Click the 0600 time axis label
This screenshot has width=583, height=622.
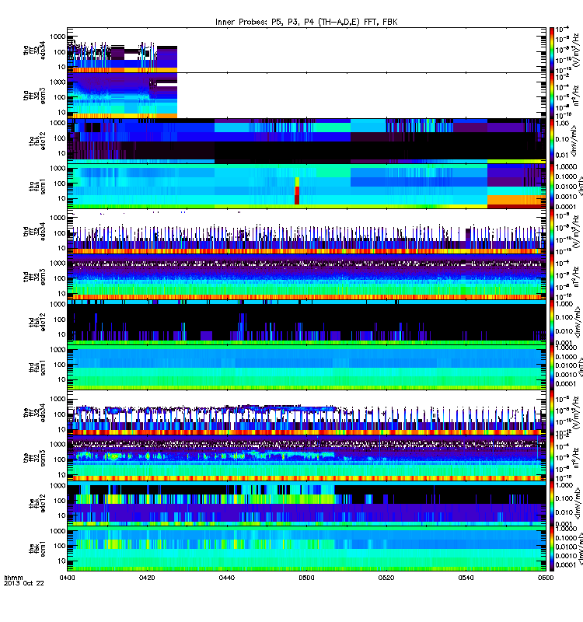click(546, 578)
